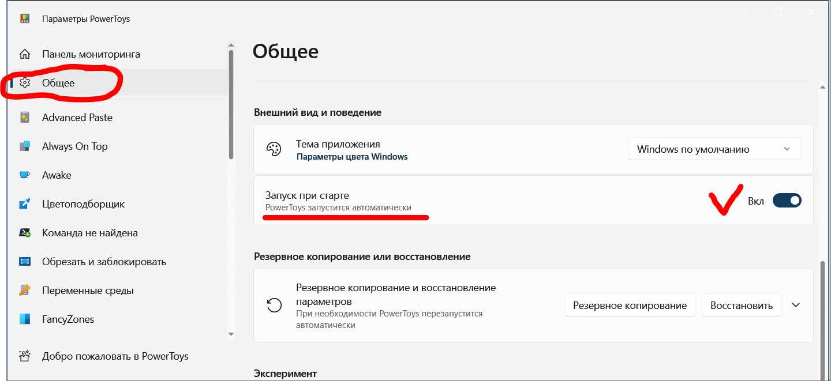Click the Добро пожаловать в PowerToys icon
Image resolution: width=831 pixels, height=381 pixels.
tap(25, 356)
